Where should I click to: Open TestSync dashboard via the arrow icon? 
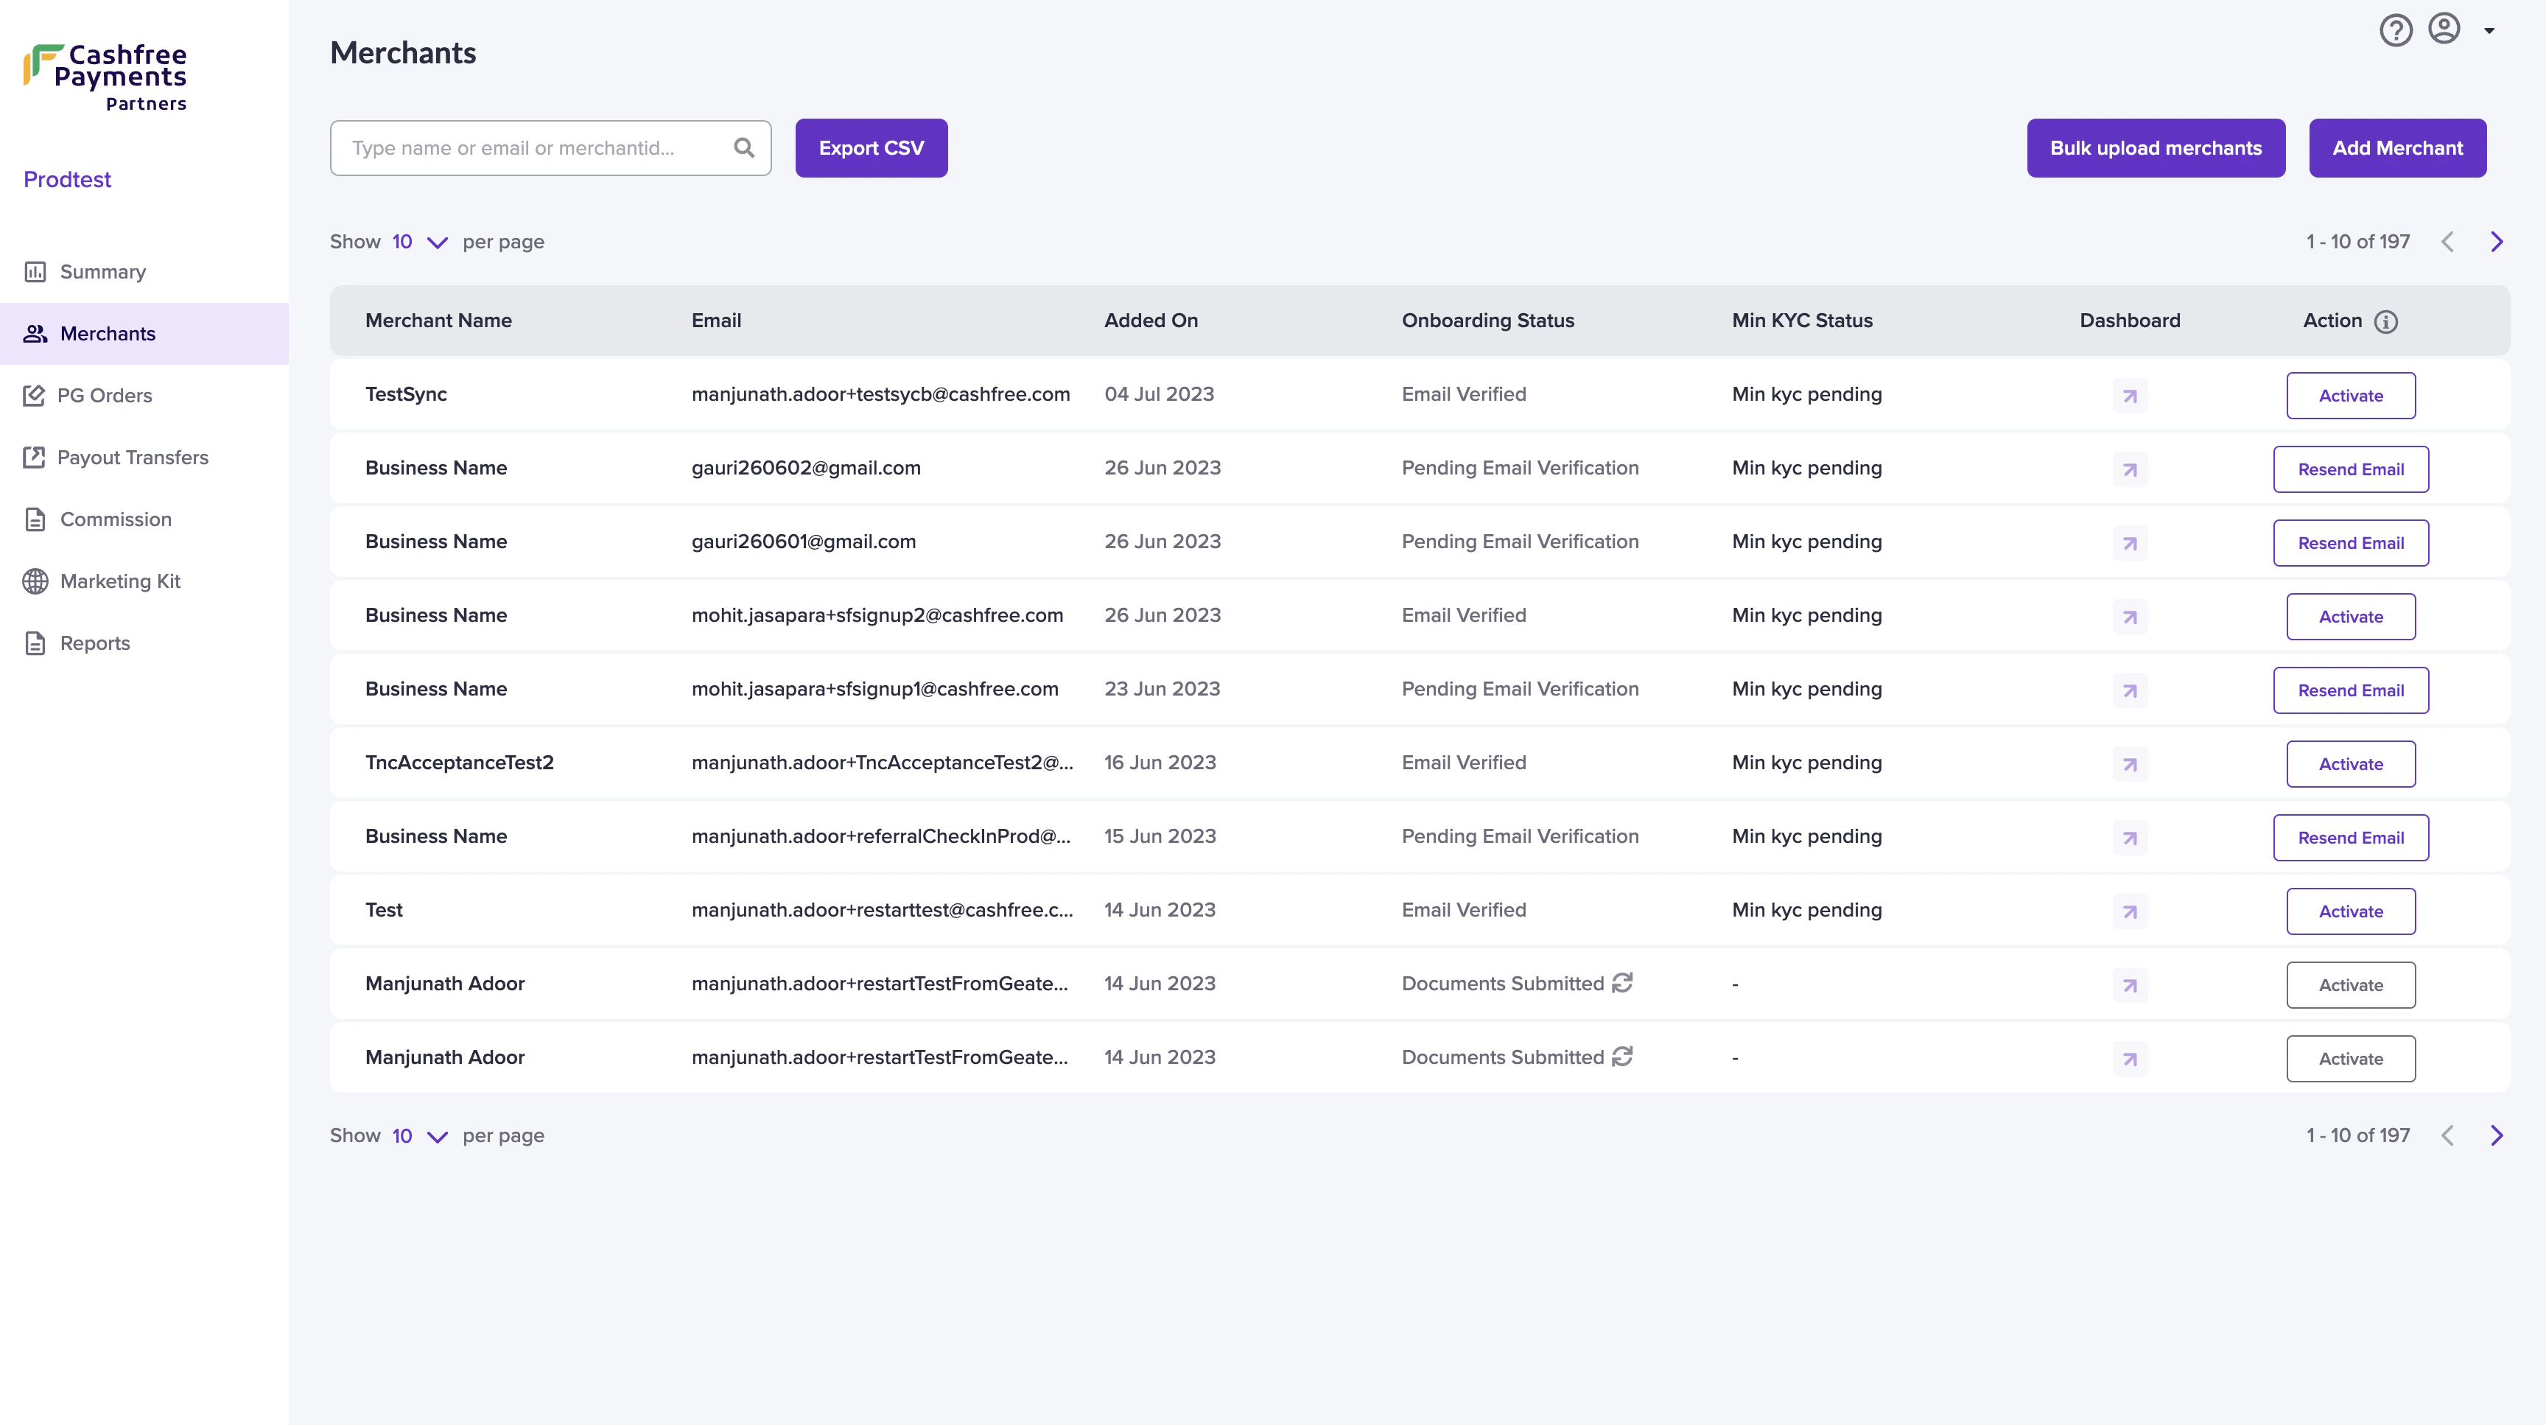tap(2130, 395)
